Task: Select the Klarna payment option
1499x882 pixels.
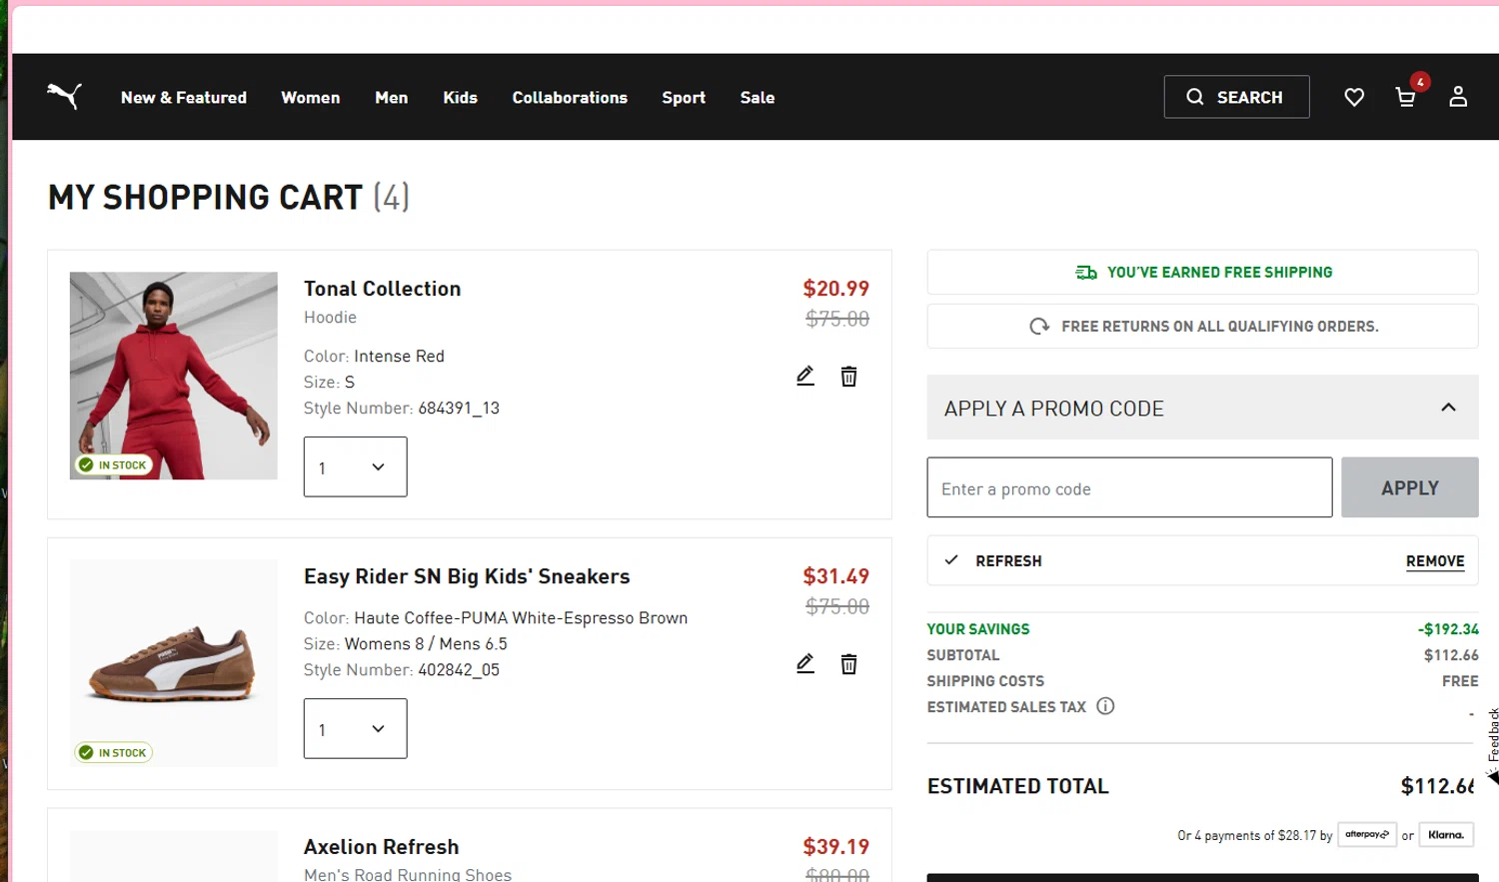Action: (1446, 834)
